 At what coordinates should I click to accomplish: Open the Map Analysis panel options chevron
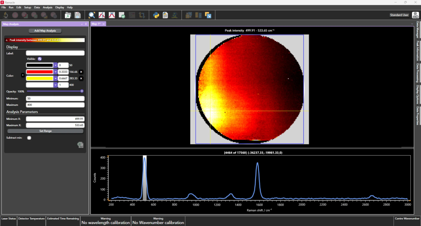click(82, 24)
